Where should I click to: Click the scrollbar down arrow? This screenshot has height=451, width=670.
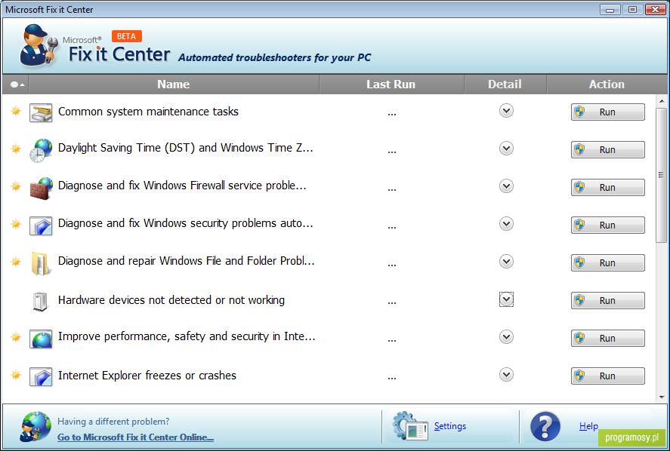pos(662,397)
